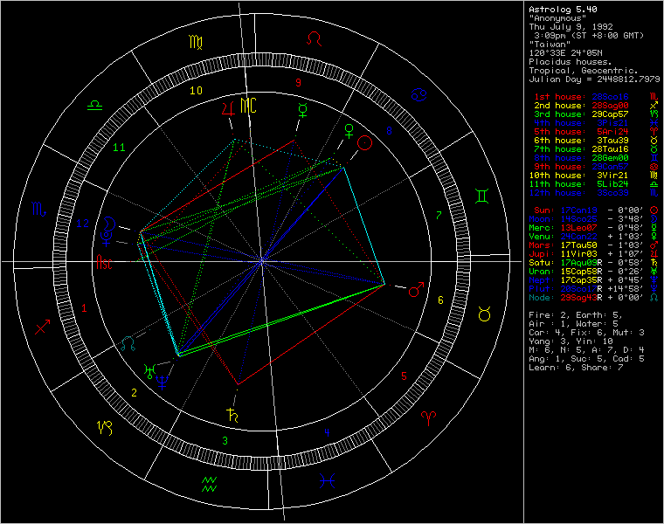The height and width of the screenshot is (524, 664).
Task: Click the 'Thu July 9, 1992' date line
Action: tap(571, 27)
